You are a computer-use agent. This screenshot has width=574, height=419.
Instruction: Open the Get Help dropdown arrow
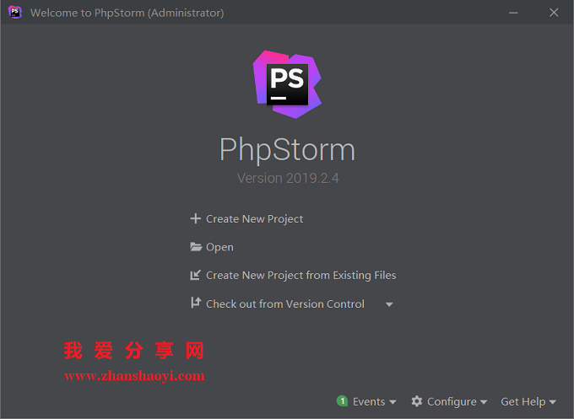552,402
